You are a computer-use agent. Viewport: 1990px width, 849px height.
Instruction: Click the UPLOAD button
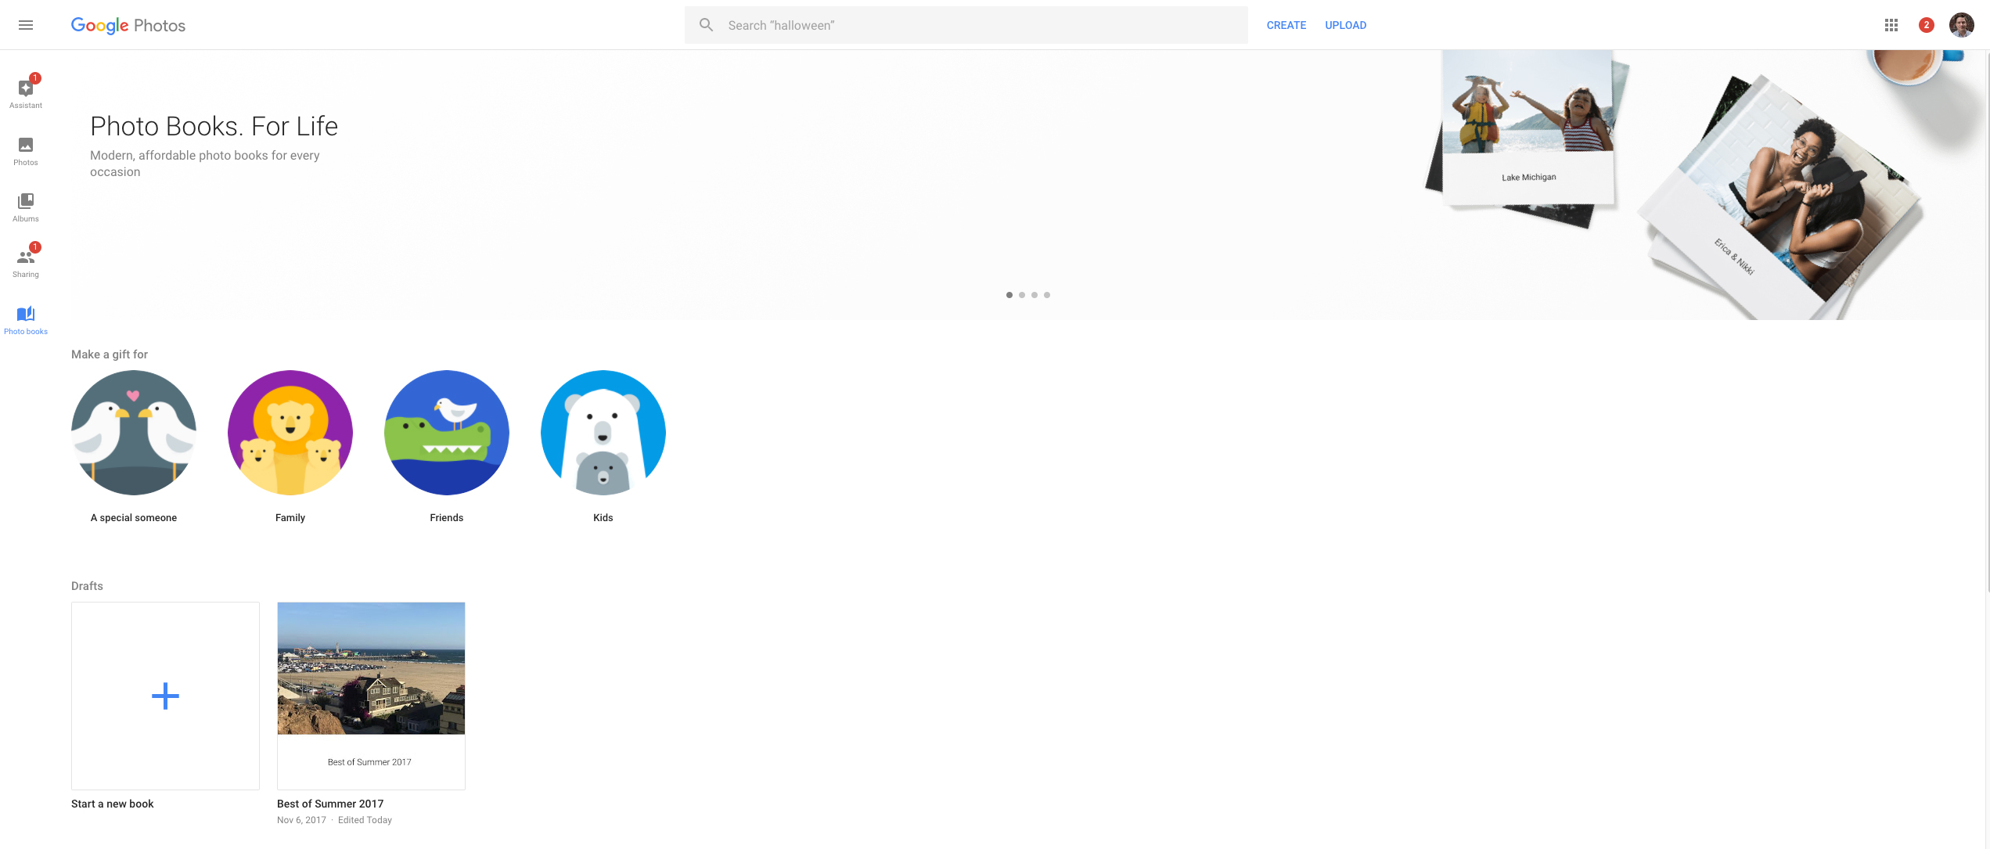1345,25
